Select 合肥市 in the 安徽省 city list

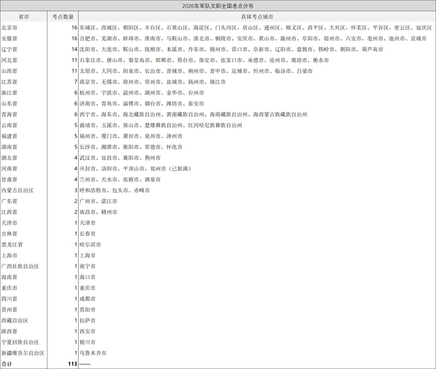point(88,38)
